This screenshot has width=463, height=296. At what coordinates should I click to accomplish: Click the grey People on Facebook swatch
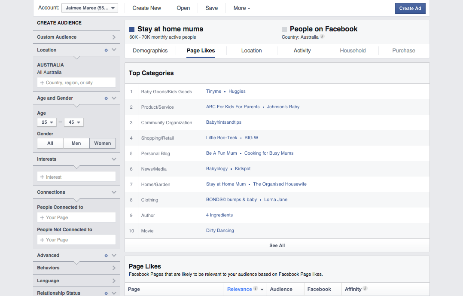click(x=284, y=29)
